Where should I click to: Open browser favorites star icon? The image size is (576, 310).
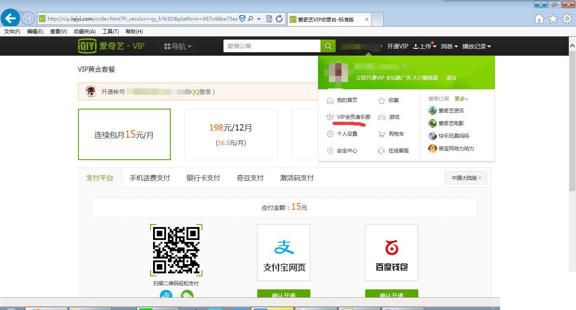pyautogui.click(x=553, y=19)
